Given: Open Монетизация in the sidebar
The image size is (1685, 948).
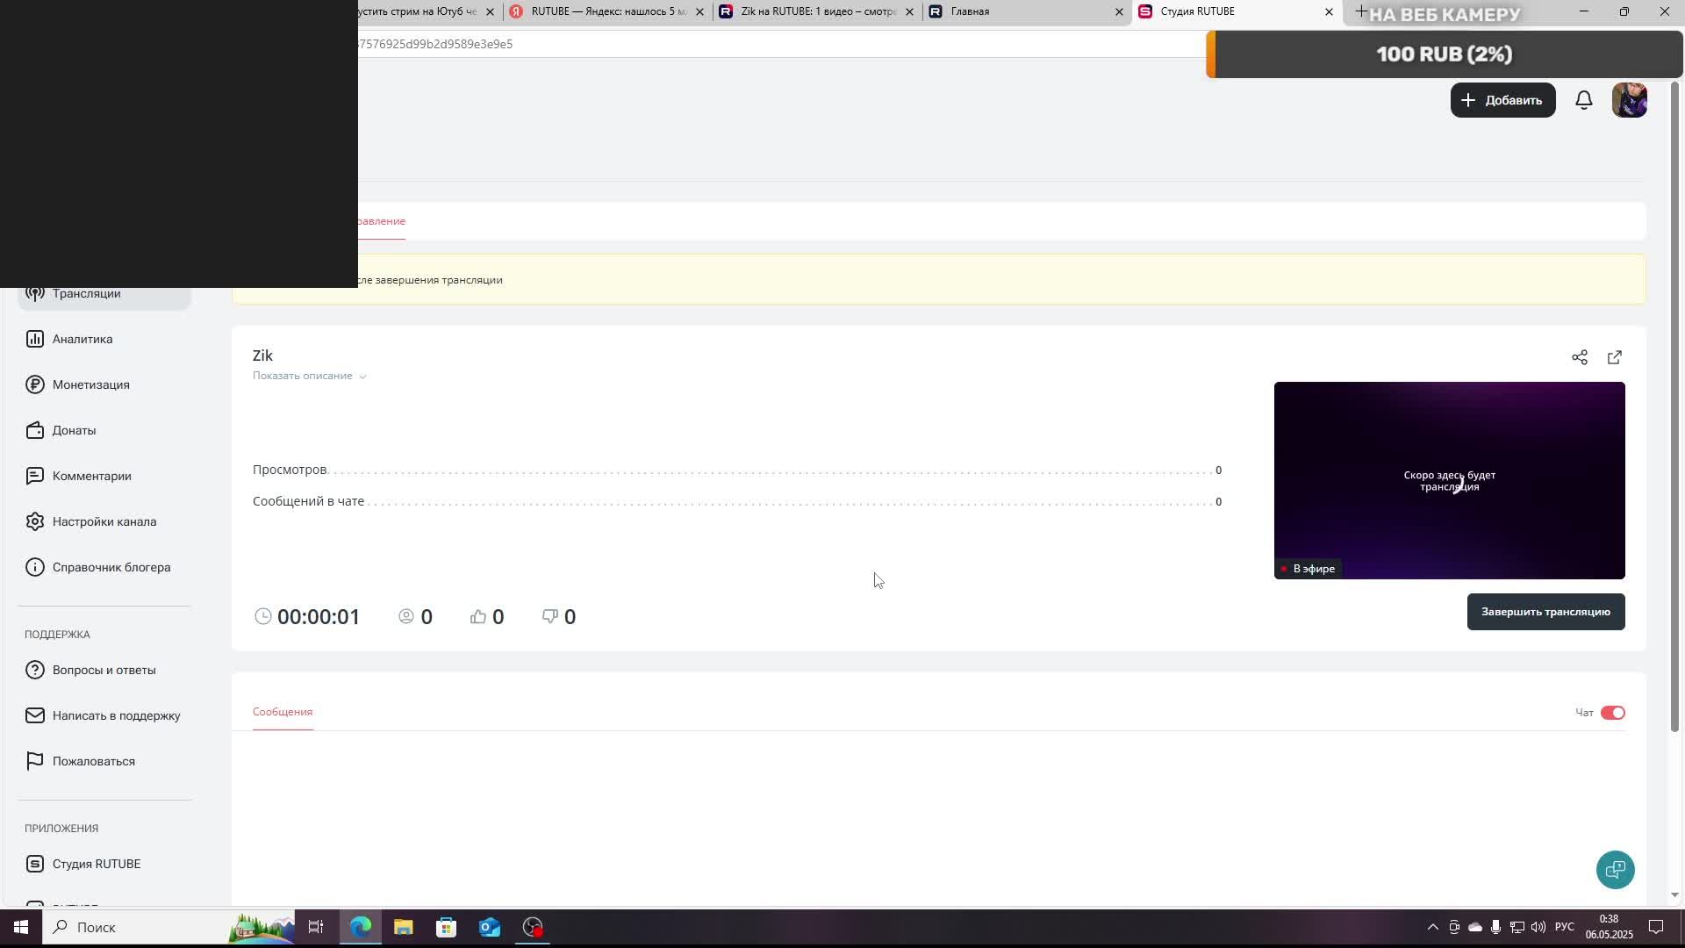Looking at the screenshot, I should point(90,384).
